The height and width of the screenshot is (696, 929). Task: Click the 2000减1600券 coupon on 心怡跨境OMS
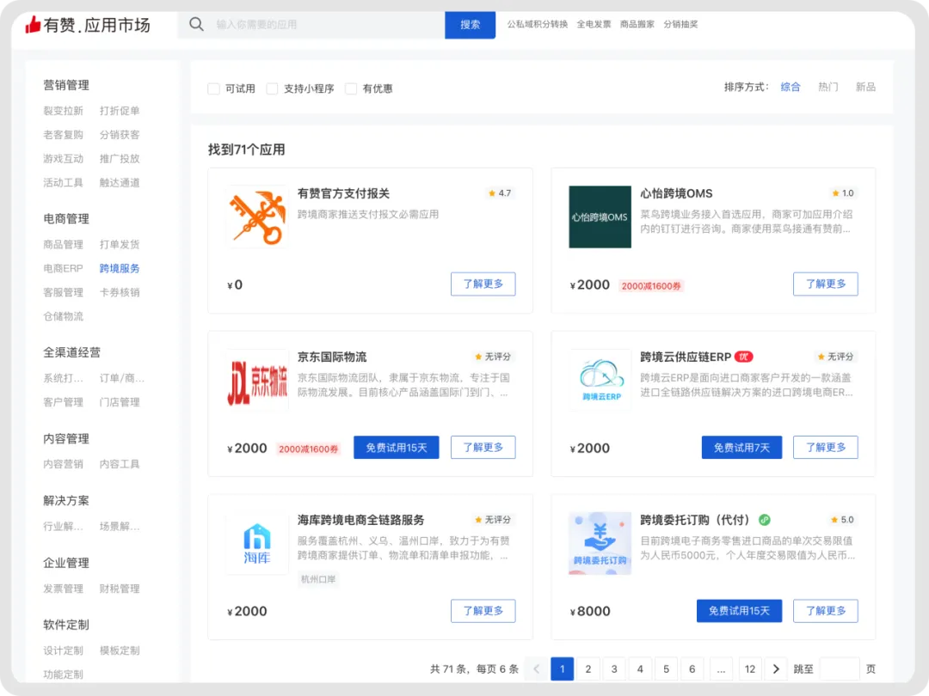click(651, 286)
